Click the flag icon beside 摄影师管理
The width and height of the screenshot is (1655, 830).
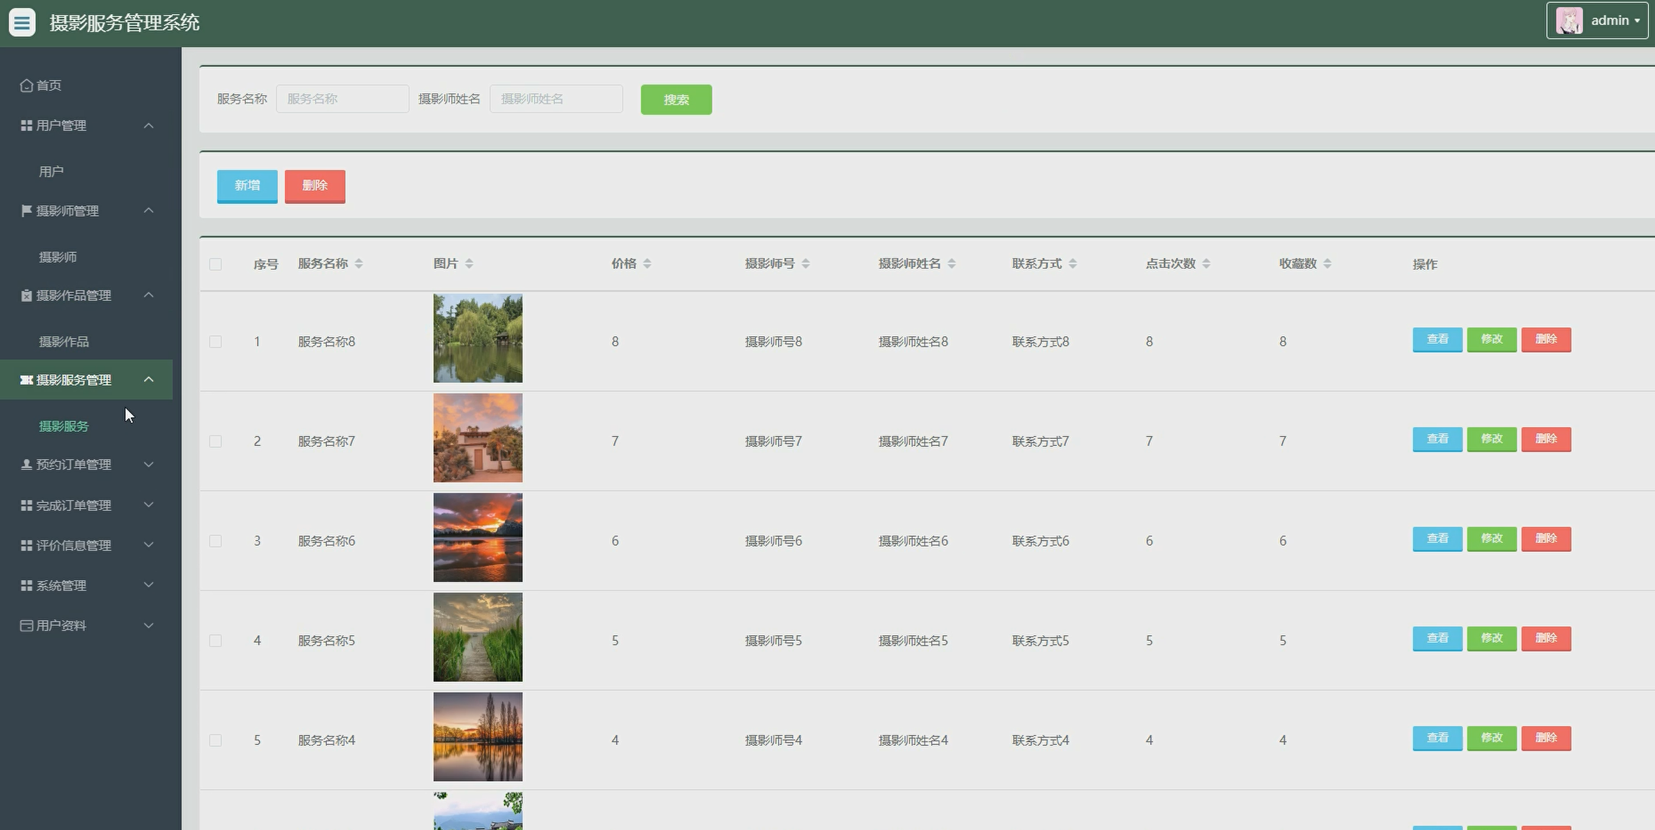[x=27, y=210]
